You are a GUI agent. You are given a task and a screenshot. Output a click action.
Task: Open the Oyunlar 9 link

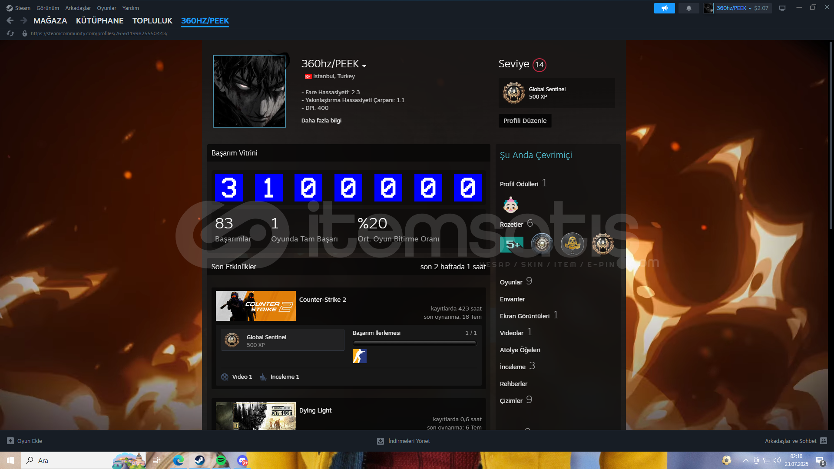(516, 281)
